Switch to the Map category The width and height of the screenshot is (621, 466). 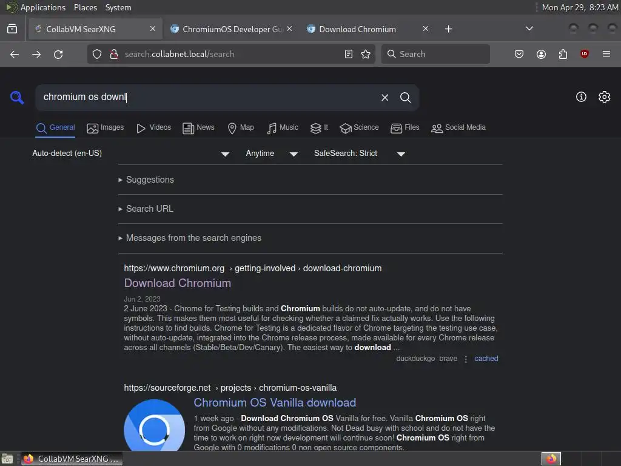coord(241,127)
